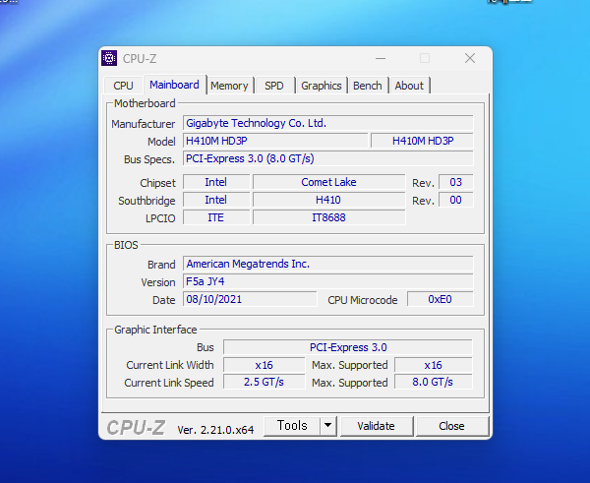Click the CPU-Z app icon in title bar
The height and width of the screenshot is (483, 590).
coord(109,58)
